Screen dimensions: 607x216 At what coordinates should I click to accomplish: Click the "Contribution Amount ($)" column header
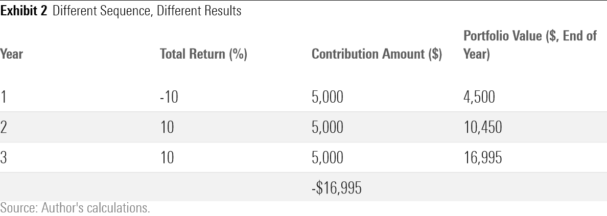click(377, 54)
